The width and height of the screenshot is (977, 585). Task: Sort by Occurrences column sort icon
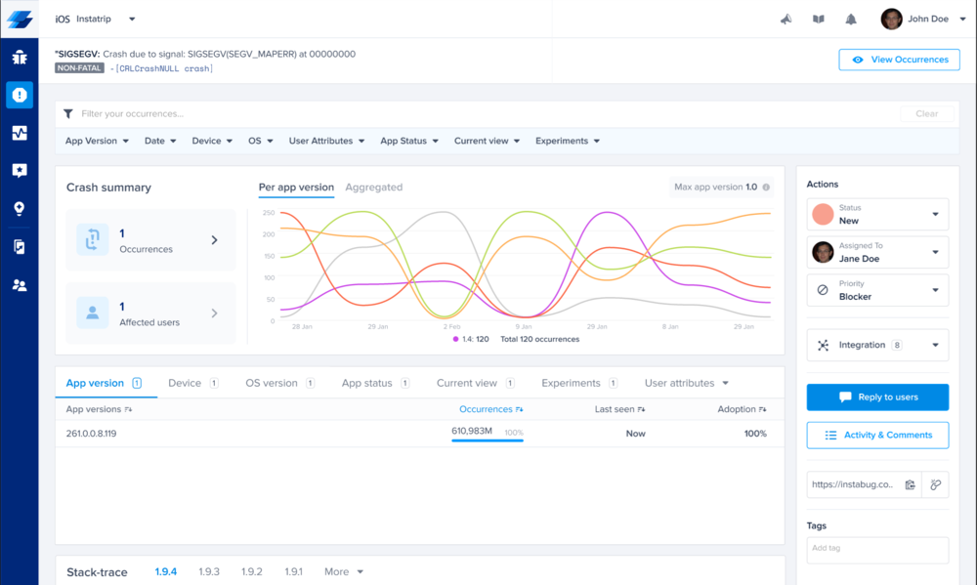(x=519, y=409)
